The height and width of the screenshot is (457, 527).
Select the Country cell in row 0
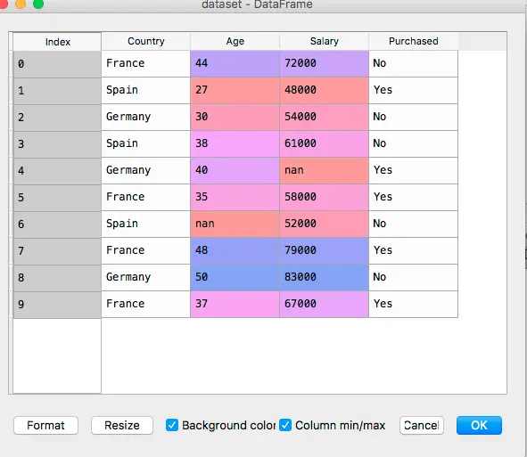(x=146, y=63)
